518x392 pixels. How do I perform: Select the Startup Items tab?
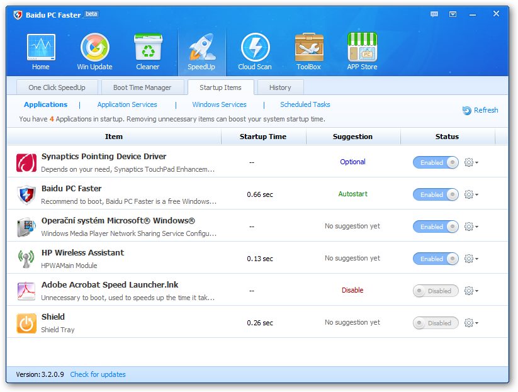coord(221,87)
